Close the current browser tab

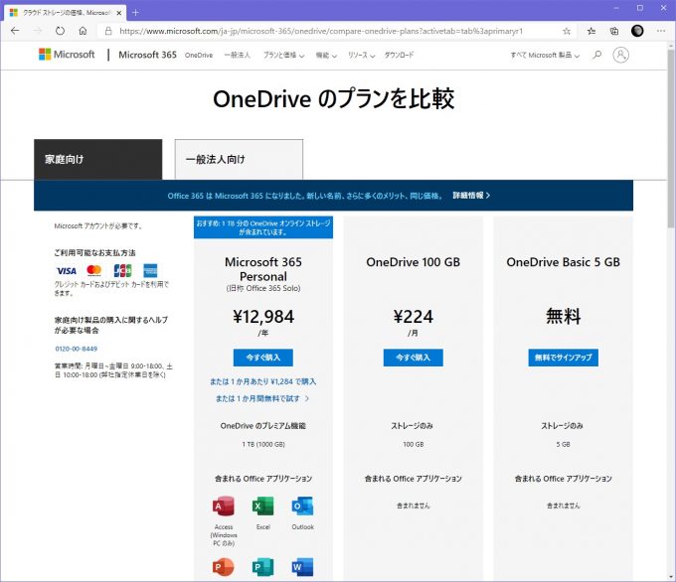tap(119, 13)
